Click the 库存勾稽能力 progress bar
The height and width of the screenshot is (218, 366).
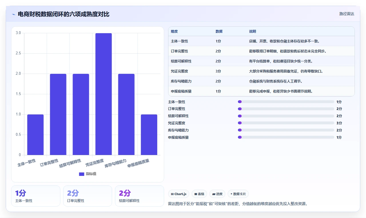click(286, 130)
